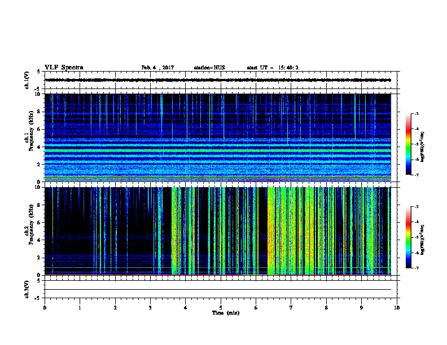Click time axis tick label "9"
The height and width of the screenshot is (345, 447).
pos(361,308)
